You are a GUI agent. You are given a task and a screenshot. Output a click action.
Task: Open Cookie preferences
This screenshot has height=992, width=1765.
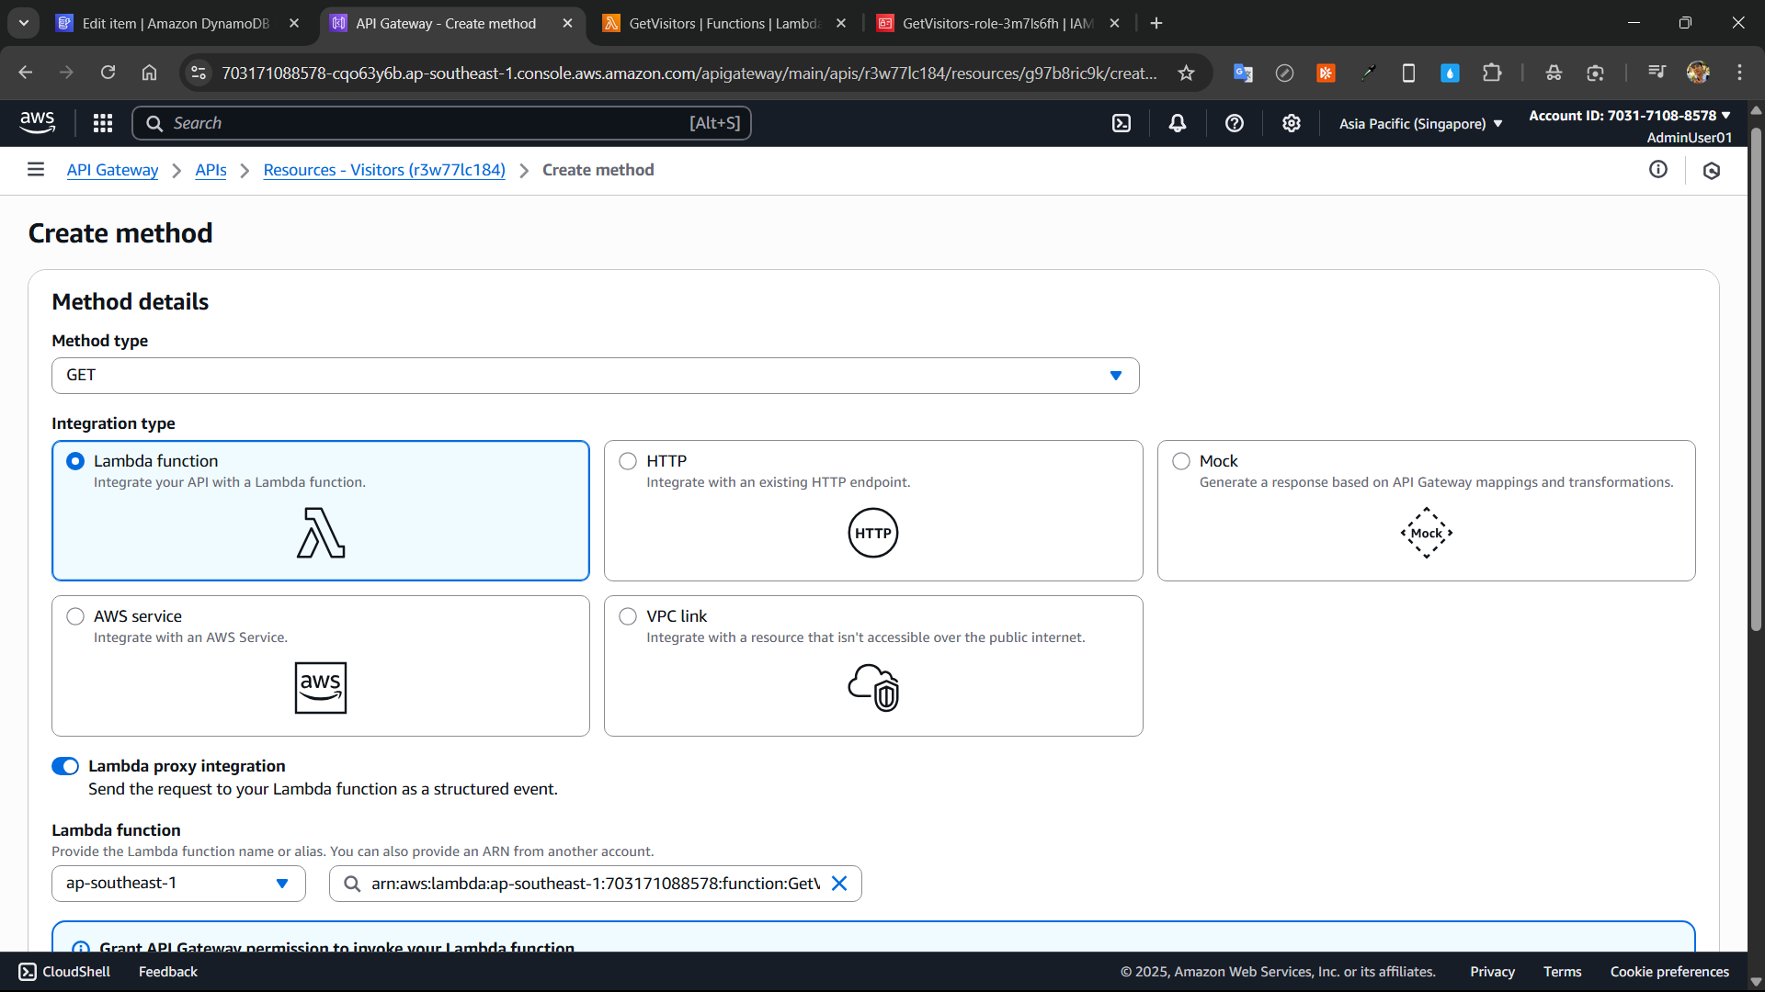pyautogui.click(x=1669, y=972)
